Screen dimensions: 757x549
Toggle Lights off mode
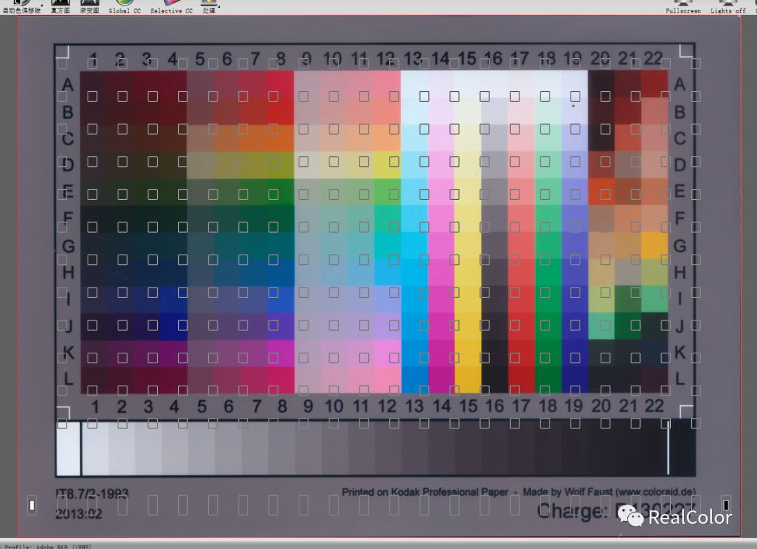click(726, 6)
